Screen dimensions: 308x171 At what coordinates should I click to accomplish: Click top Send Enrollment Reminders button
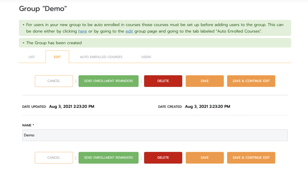(x=108, y=81)
